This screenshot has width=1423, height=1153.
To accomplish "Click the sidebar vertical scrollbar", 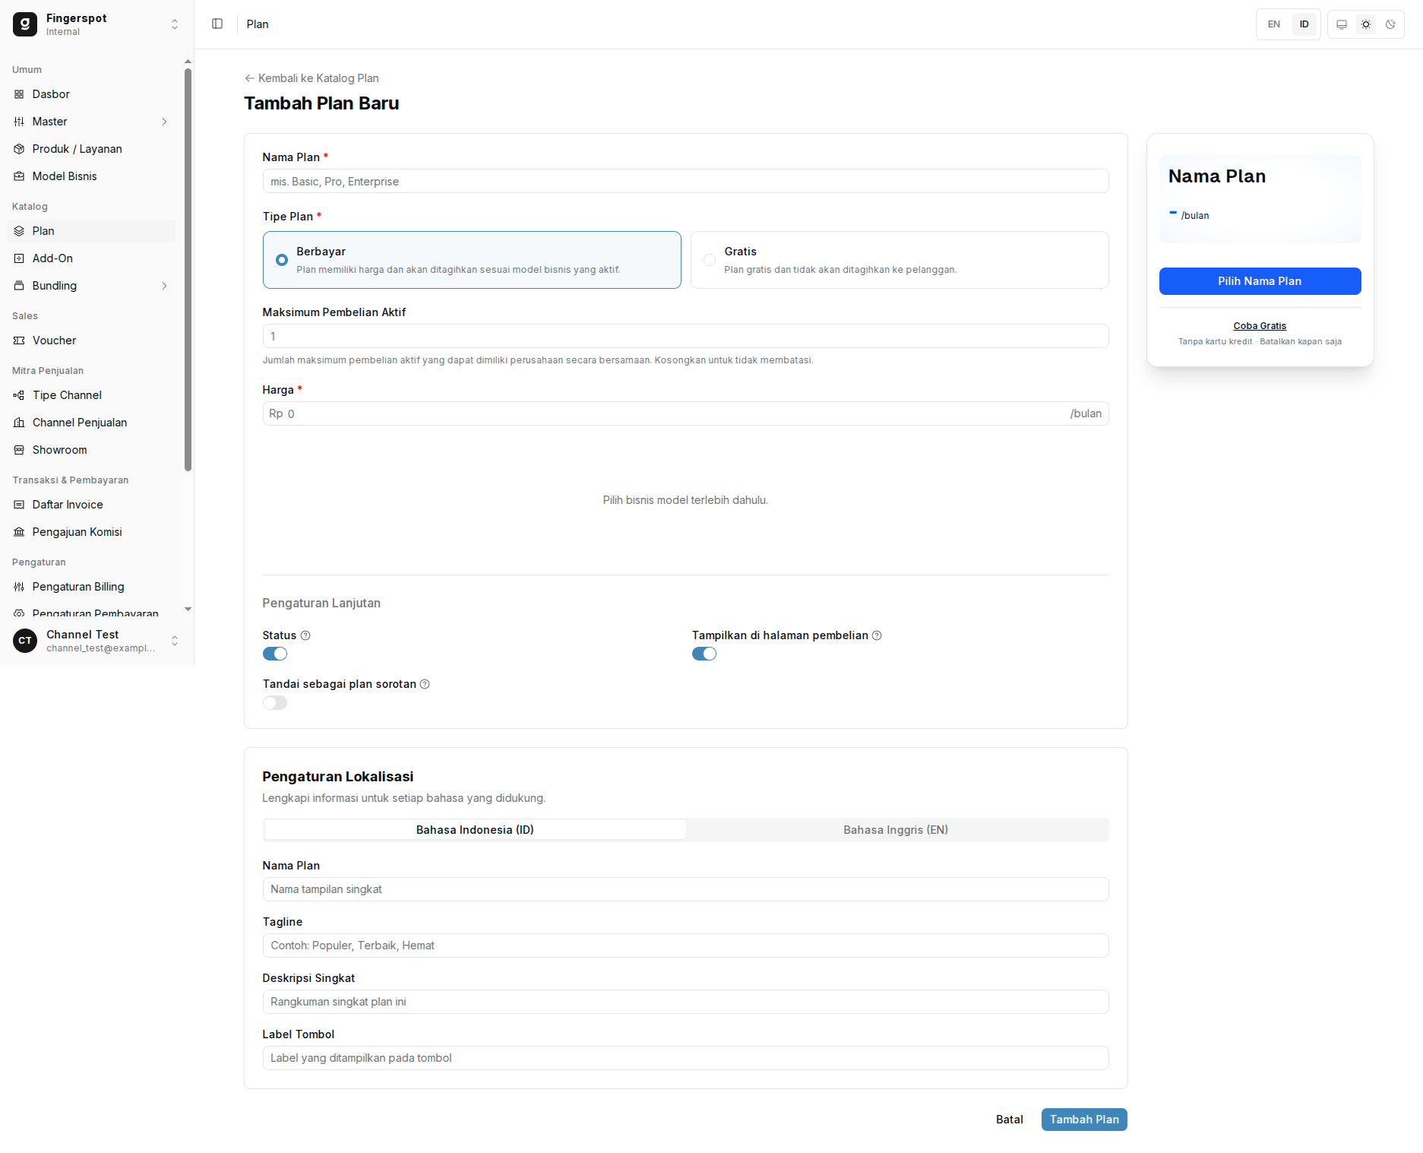I will click(x=188, y=270).
